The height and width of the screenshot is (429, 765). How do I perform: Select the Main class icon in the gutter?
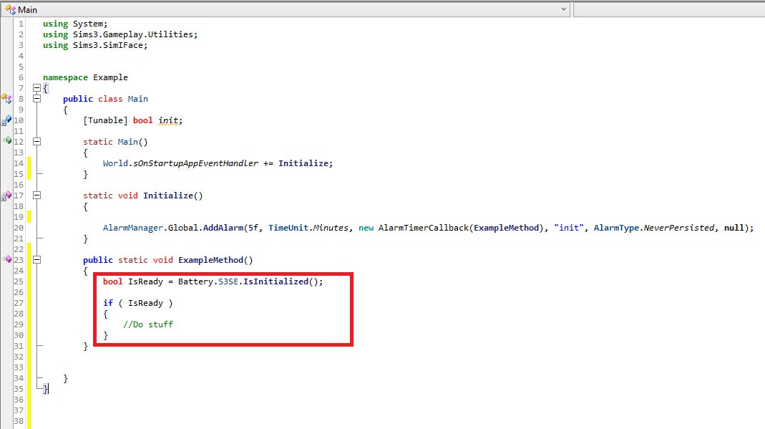pyautogui.click(x=7, y=99)
